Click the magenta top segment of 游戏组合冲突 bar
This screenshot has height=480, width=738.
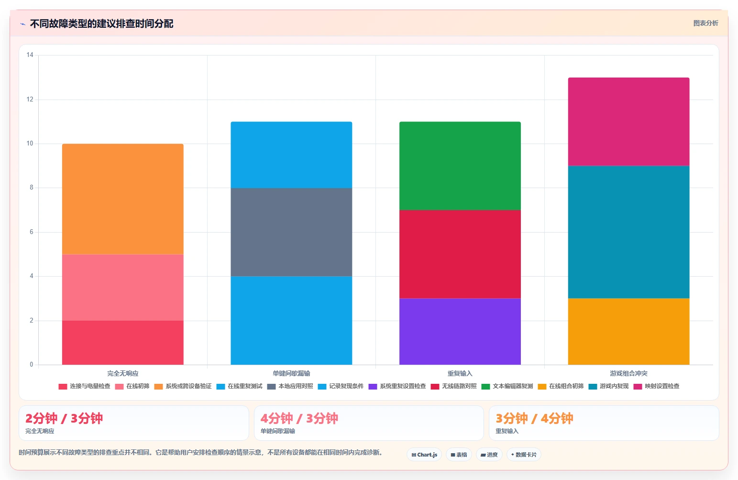628,122
